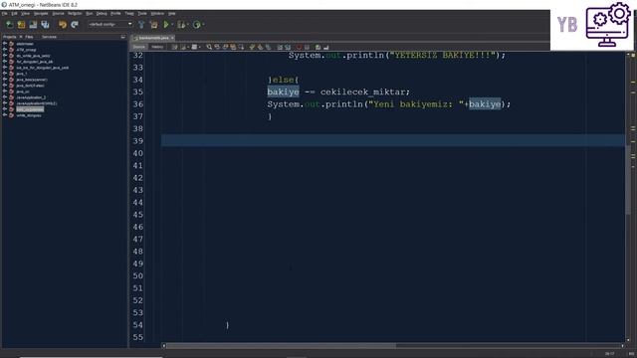The width and height of the screenshot is (637, 358).
Task: Expand the ATM_ornegi project node
Action: (x=4, y=50)
